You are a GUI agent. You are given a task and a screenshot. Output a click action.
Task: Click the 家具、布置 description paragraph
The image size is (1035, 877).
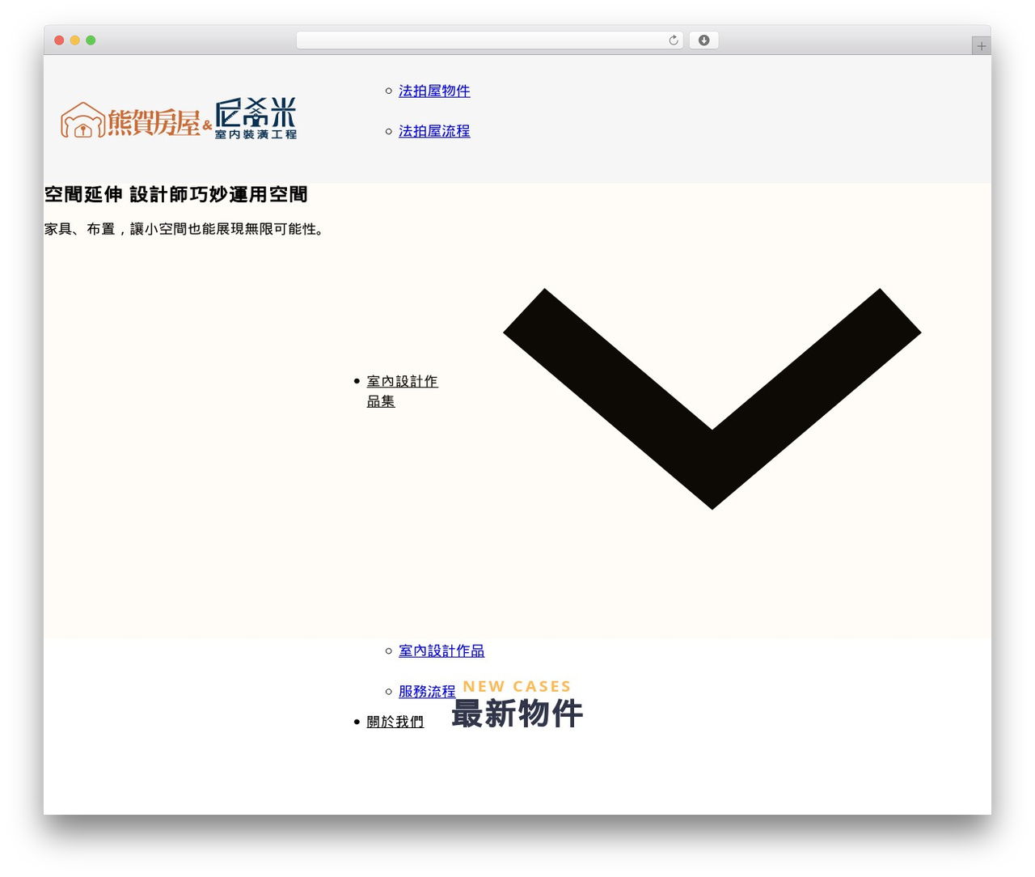186,229
